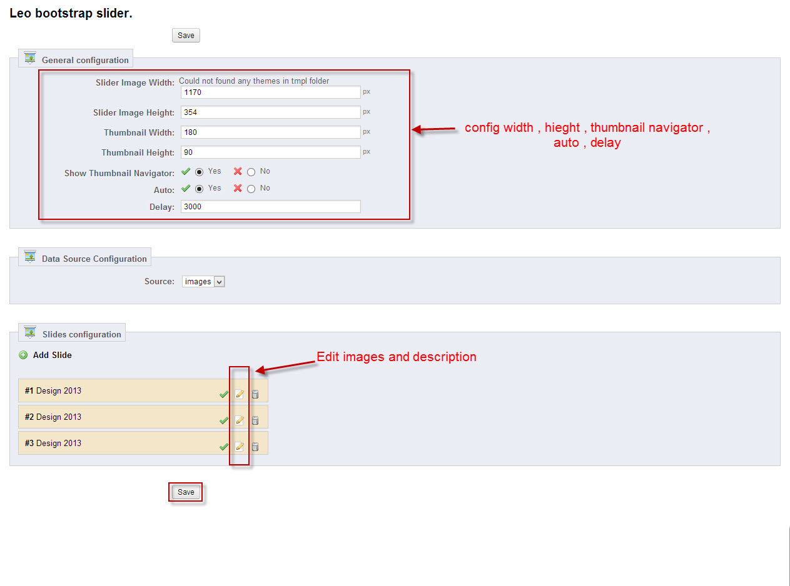The height and width of the screenshot is (586, 790).
Task: Select Yes for Show Thumbnail Navigator
Action: tap(200, 172)
